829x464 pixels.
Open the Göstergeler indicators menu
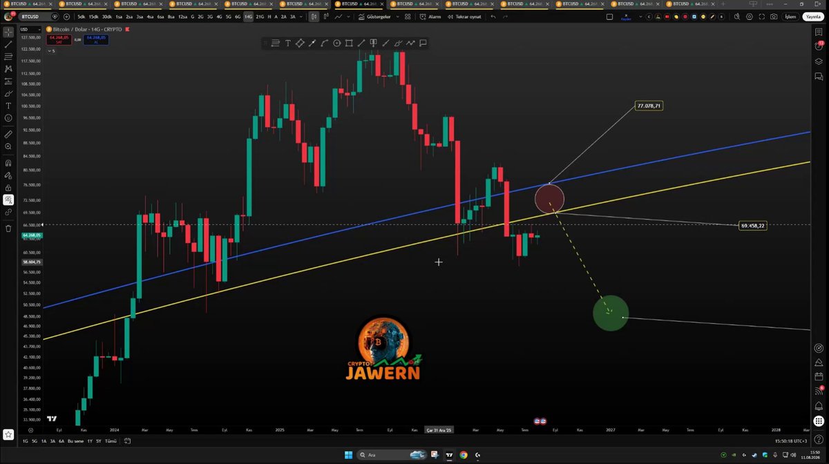pos(374,17)
